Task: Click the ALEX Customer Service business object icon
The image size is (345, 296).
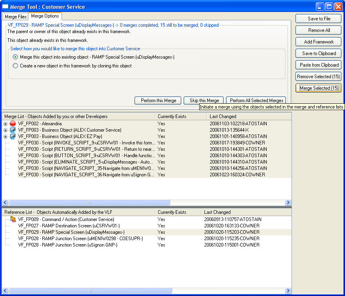Action: tap(13, 130)
